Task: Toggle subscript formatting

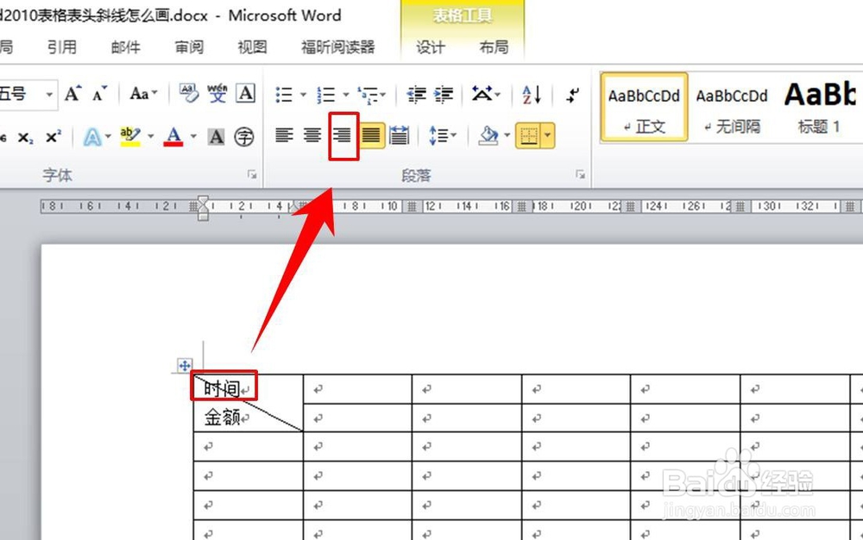Action: point(24,135)
